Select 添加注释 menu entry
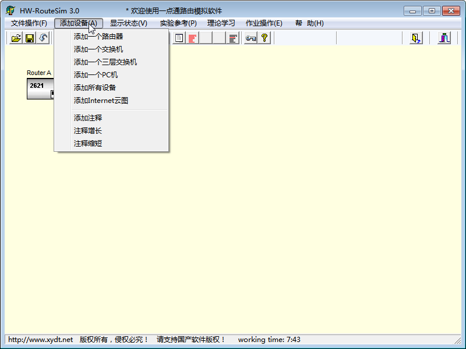The height and width of the screenshot is (349, 466). click(111, 118)
